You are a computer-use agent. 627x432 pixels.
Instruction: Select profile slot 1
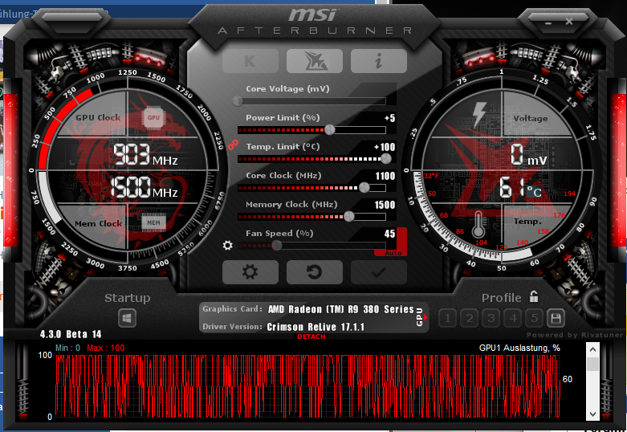pyautogui.click(x=447, y=319)
